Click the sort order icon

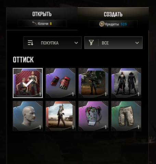pyautogui.click(x=30, y=43)
